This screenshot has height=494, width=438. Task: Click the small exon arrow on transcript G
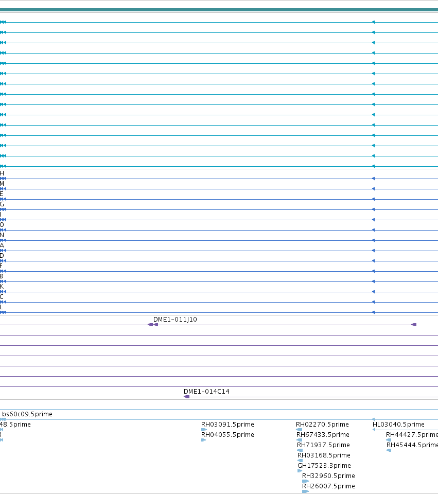373,209
